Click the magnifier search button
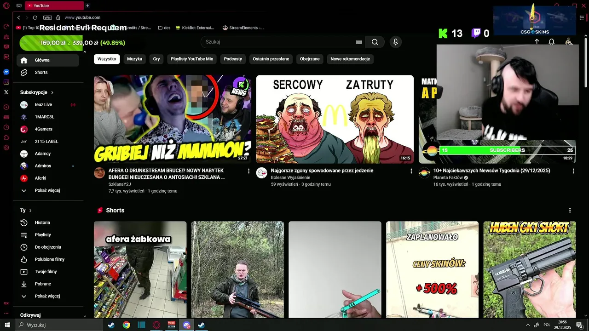This screenshot has width=589, height=331. point(375,42)
